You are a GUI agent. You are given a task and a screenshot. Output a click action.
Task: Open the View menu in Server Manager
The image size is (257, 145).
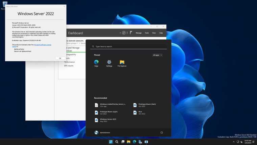tap(154, 33)
